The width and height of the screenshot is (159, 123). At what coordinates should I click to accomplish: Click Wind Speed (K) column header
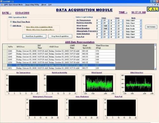[x=89, y=47]
